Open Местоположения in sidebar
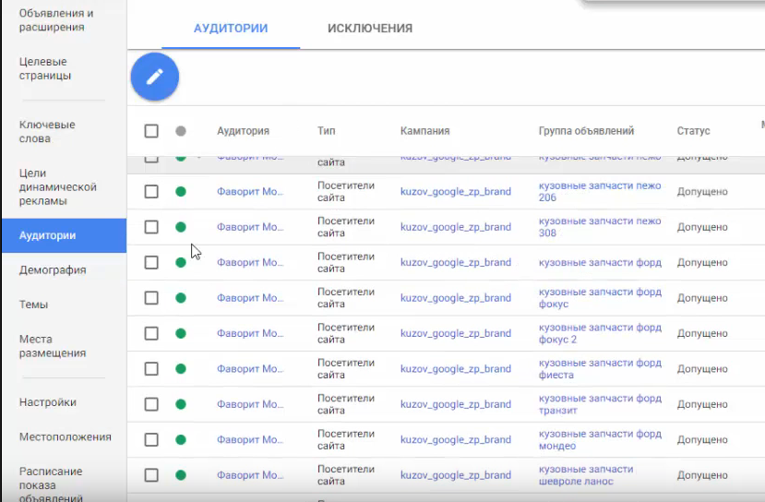765x502 pixels. tap(66, 436)
